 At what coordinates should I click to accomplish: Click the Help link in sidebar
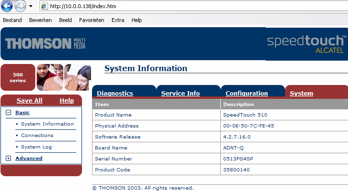coord(67,100)
